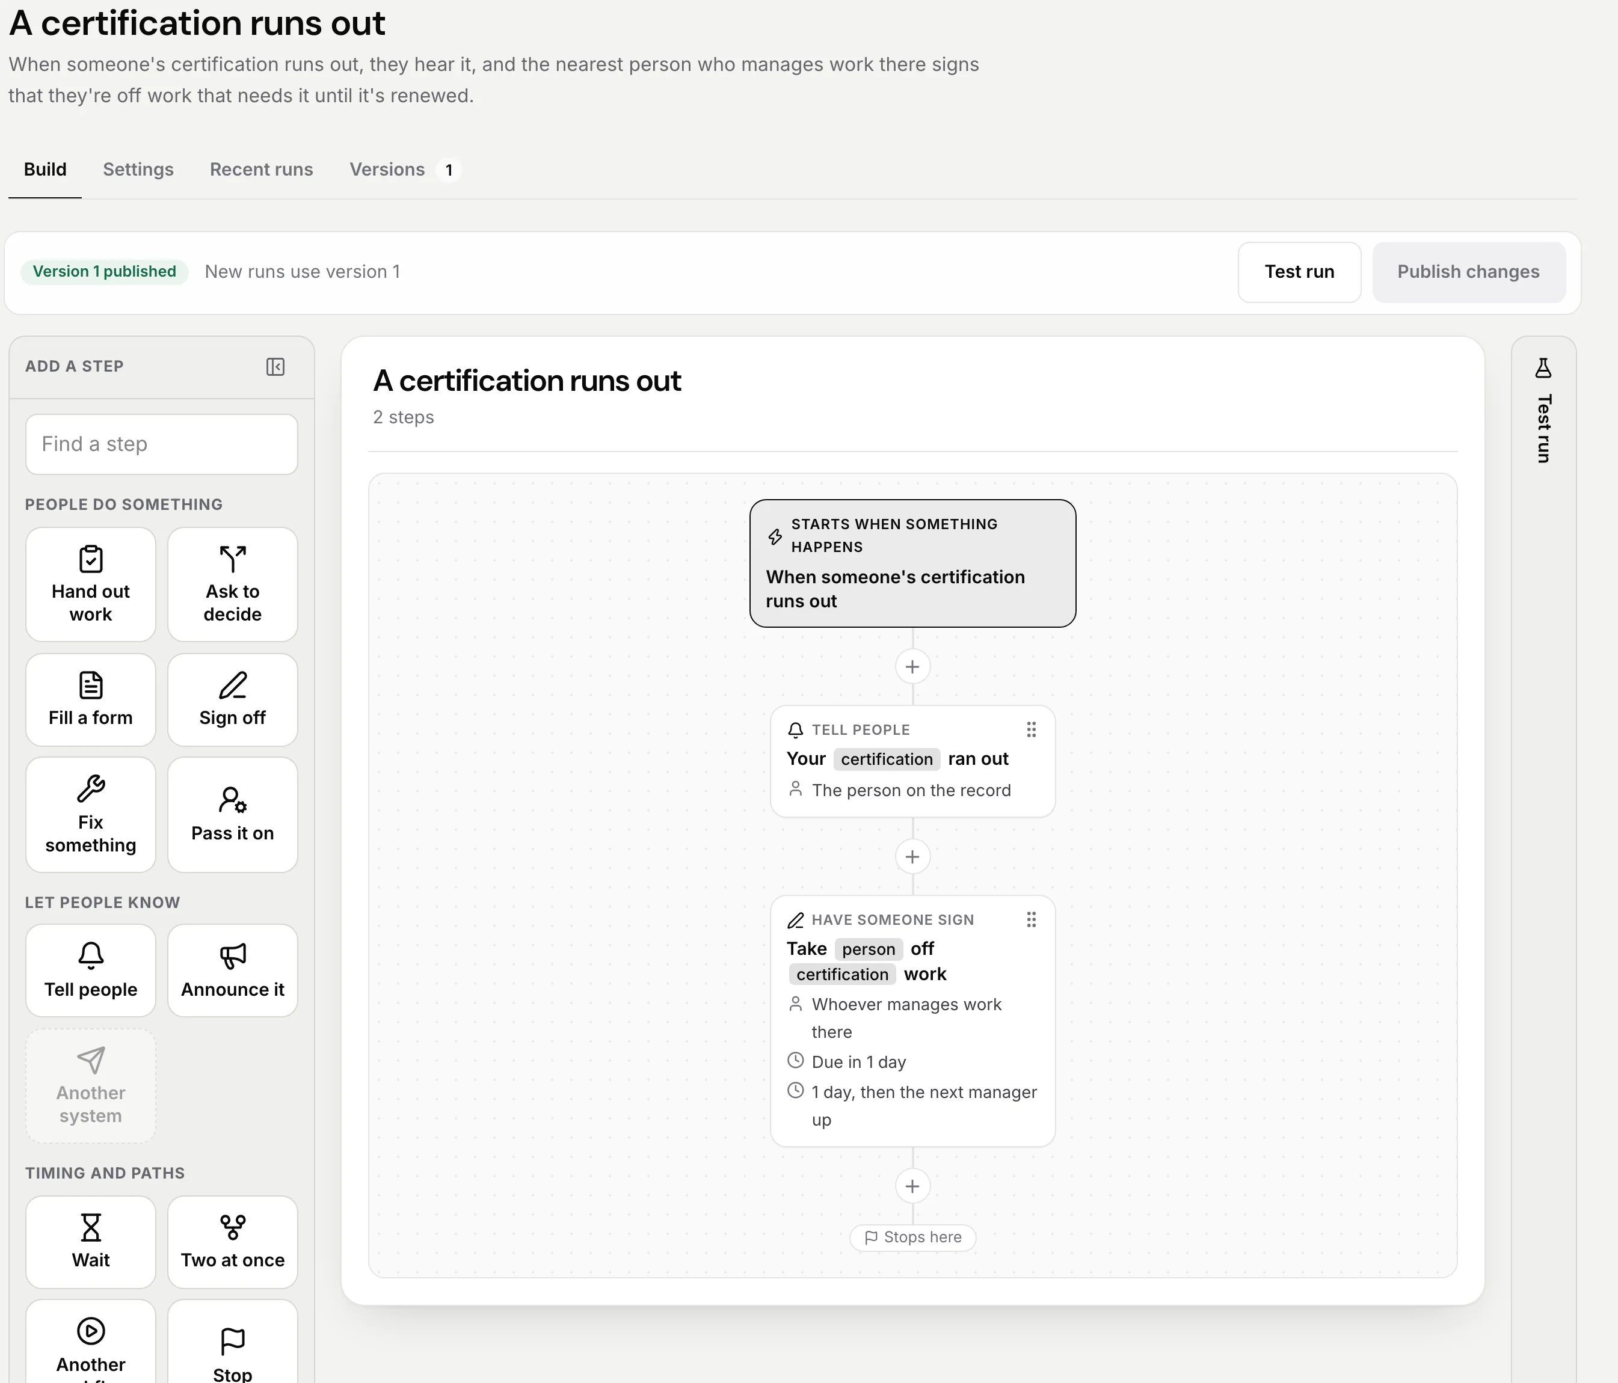The image size is (1618, 1383).
Task: Click the '2 steps' count text
Action: [404, 417]
